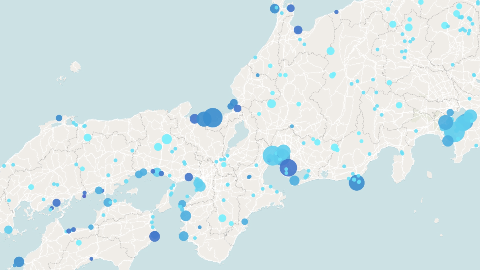
Task: Click the dark blue bubble at the base of Noto peninsula
Action: point(298,30)
